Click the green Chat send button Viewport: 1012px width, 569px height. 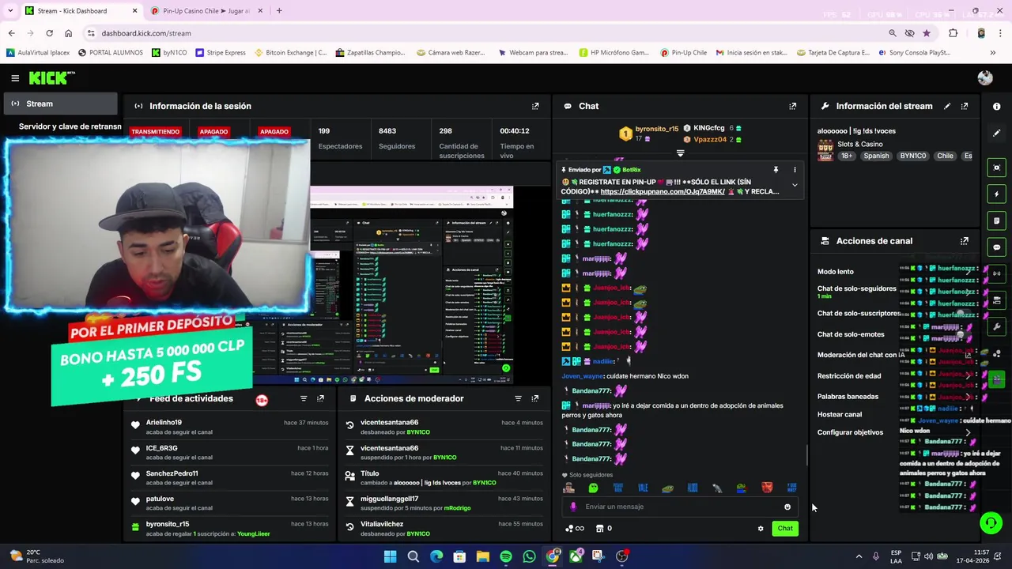coord(784,529)
